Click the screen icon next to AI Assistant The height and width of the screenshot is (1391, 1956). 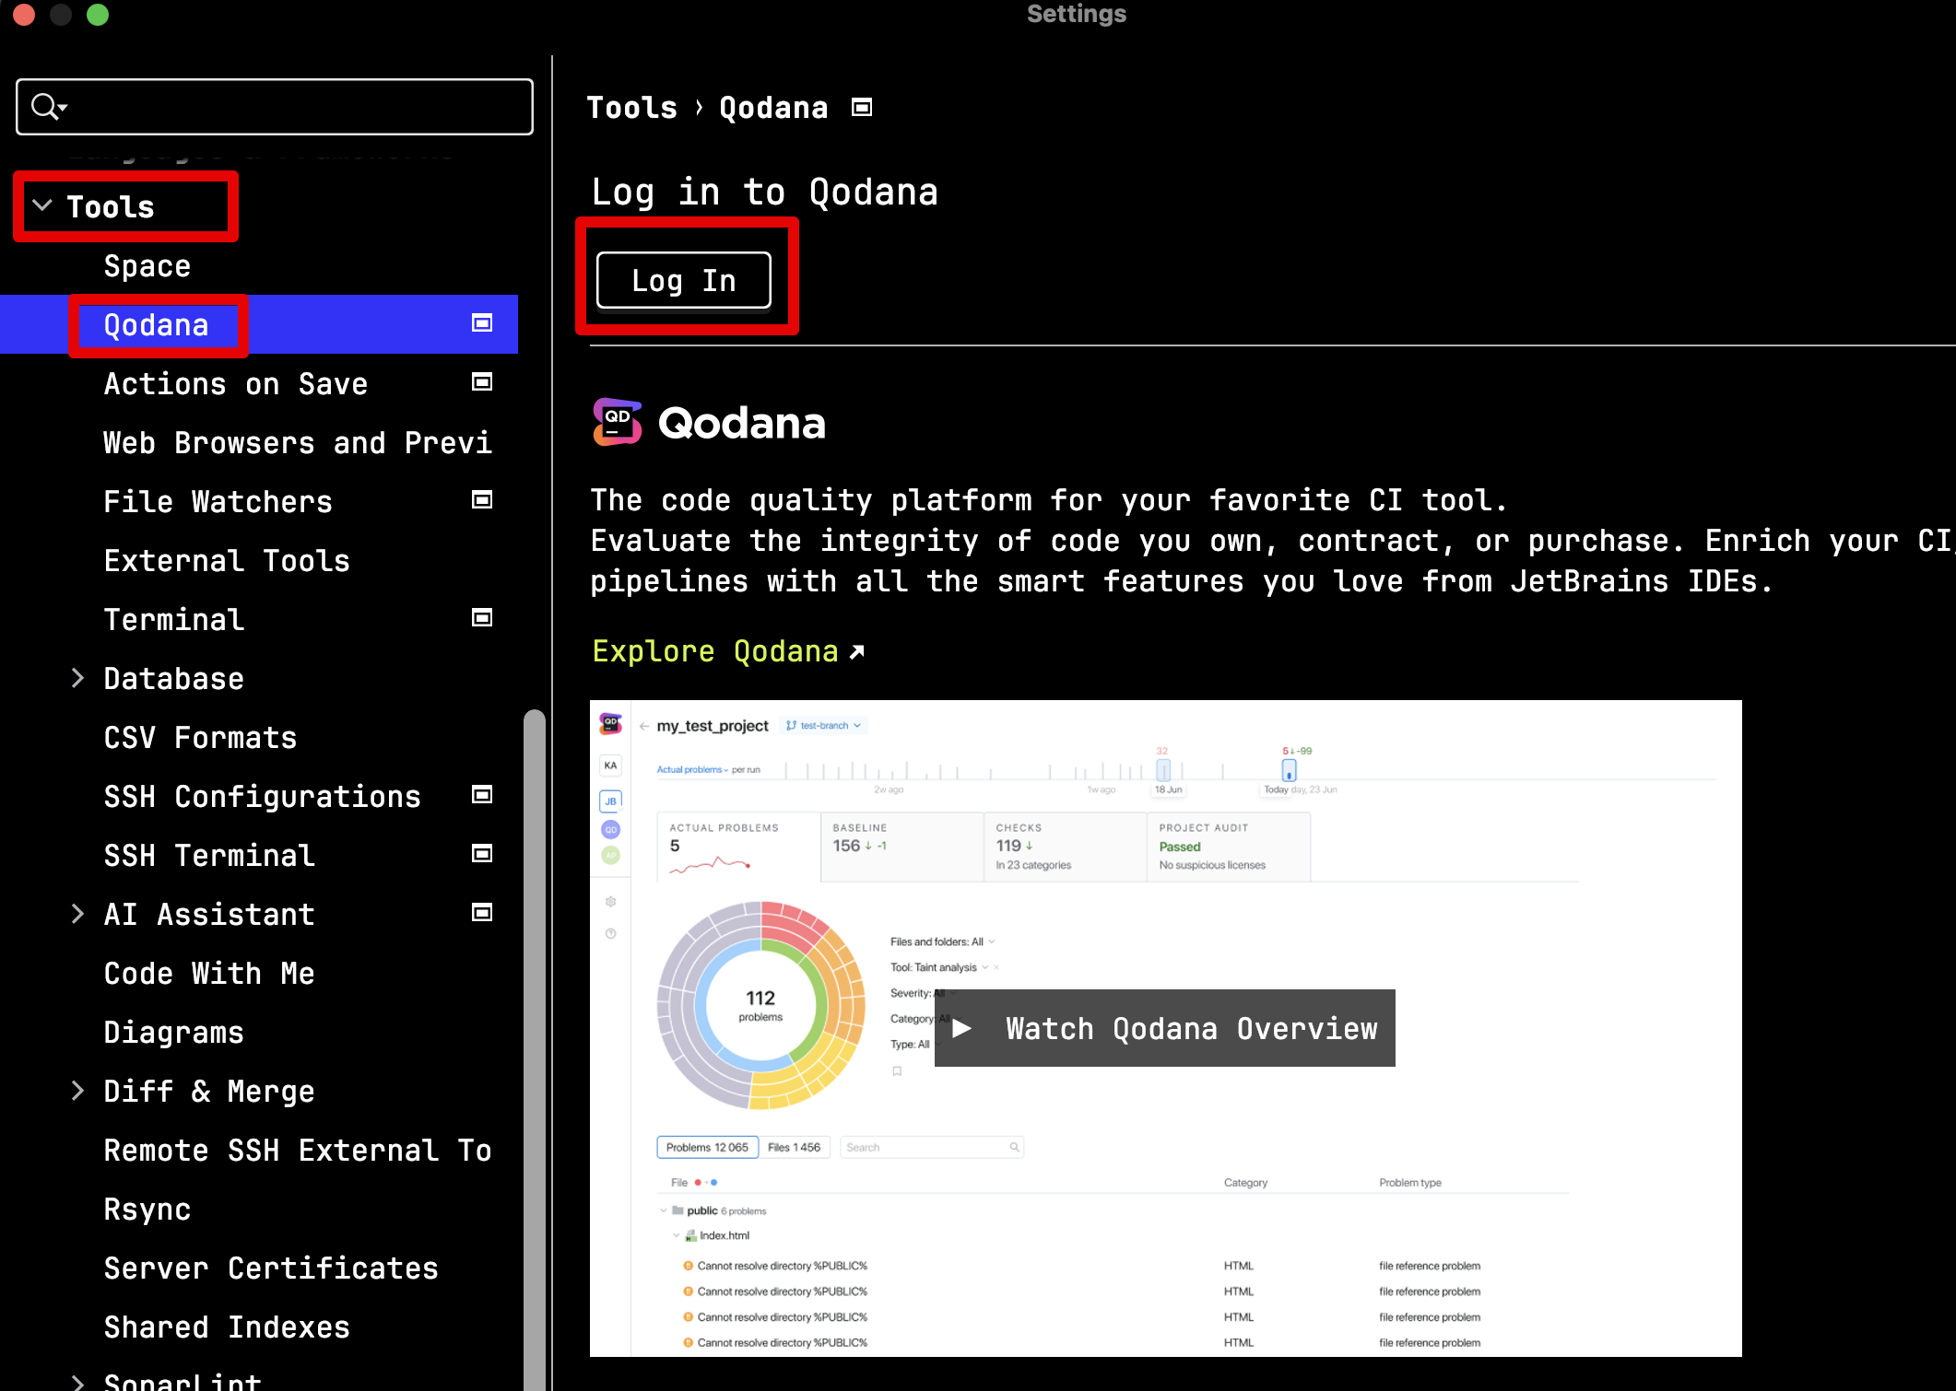(x=481, y=912)
